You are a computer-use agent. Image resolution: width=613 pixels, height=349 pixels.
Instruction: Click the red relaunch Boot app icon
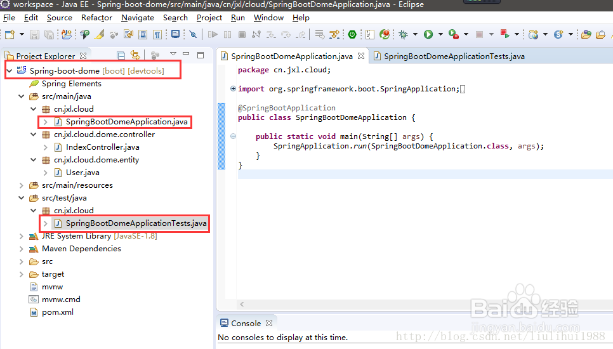click(504, 34)
